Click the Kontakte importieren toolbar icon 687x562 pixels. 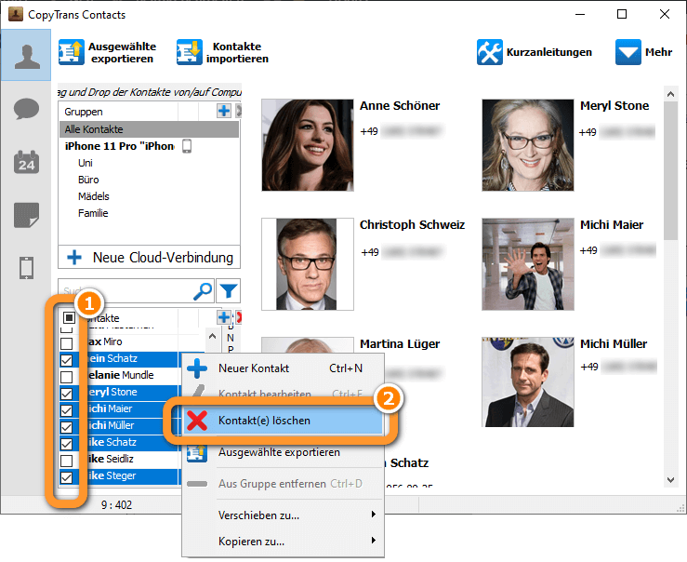(x=190, y=52)
